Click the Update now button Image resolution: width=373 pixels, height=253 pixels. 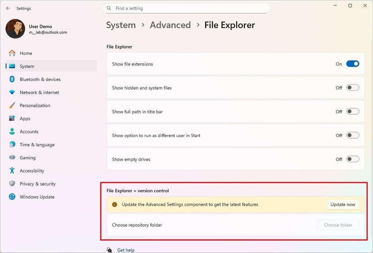tap(342, 205)
